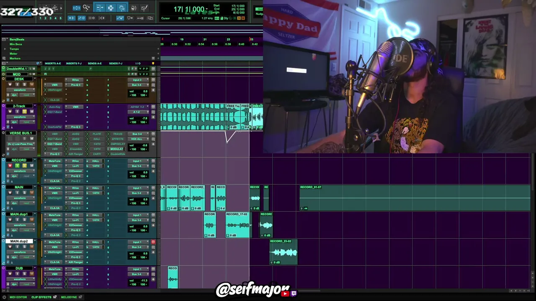Click the Min:Secs ruler label

click(16, 44)
